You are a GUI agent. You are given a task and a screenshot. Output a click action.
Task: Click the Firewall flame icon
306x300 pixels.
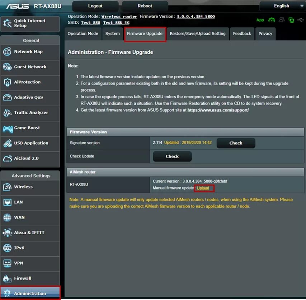[7, 279]
